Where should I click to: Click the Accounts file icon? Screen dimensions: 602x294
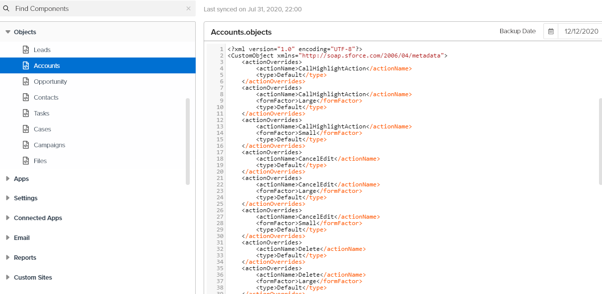point(26,65)
